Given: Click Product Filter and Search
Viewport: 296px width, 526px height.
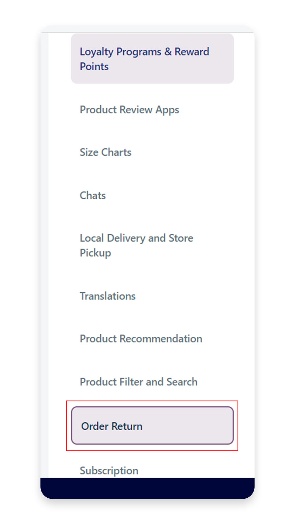Looking at the screenshot, I should coord(138,382).
